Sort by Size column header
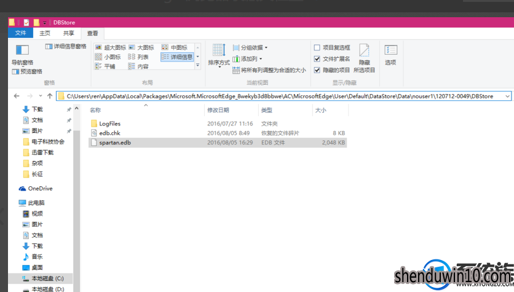The height and width of the screenshot is (292, 514). pos(330,110)
